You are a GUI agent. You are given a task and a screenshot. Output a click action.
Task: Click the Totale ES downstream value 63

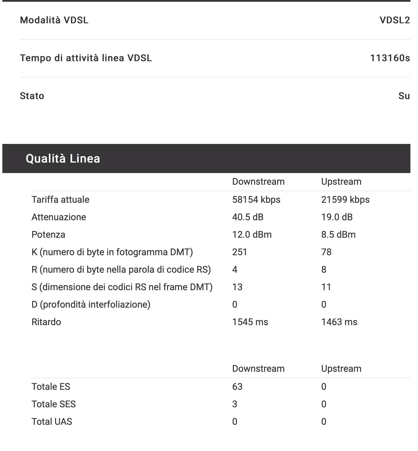pos(237,387)
